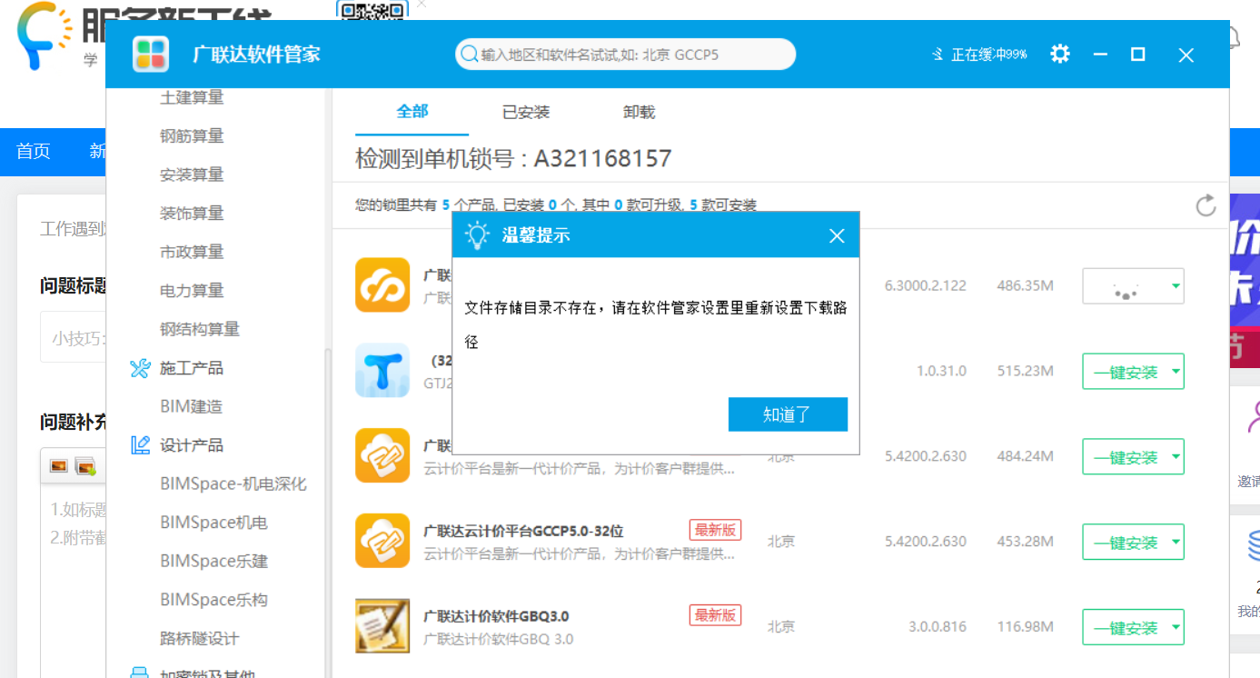Viewport: 1260px width, 678px height.
Task: Click the GCCP icon above the 32位 row
Action: click(382, 455)
